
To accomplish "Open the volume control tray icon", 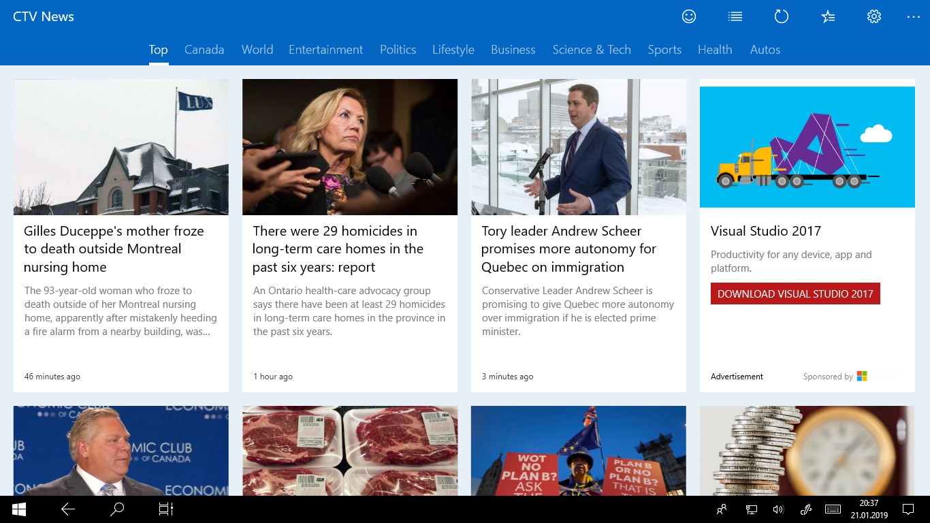I will [778, 509].
